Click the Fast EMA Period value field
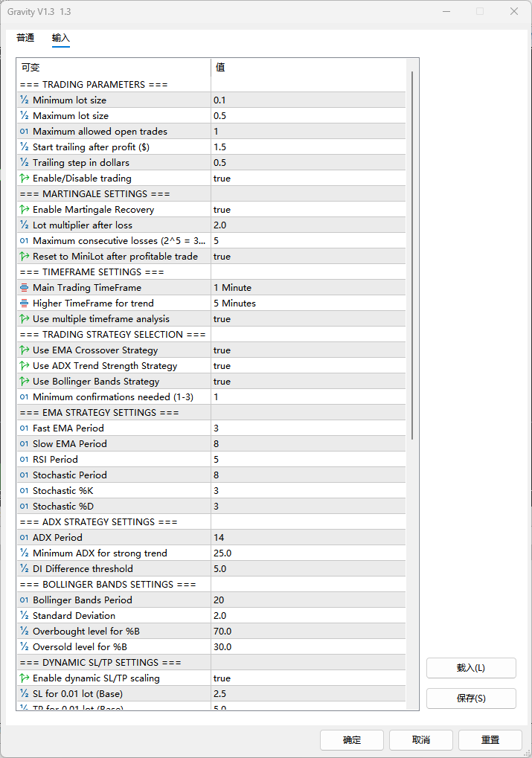 coord(307,428)
